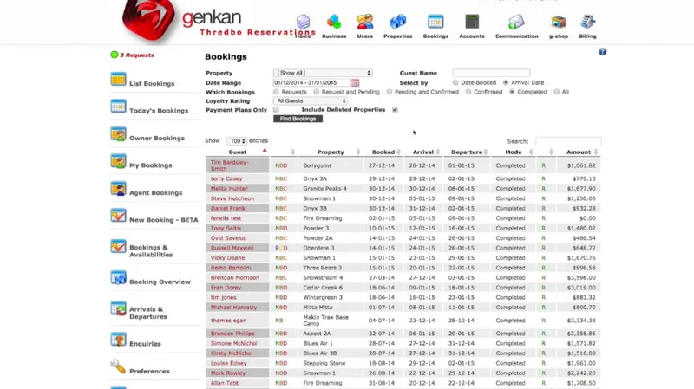The width and height of the screenshot is (694, 389).
Task: Open the Communication envelope icon
Action: [516, 22]
